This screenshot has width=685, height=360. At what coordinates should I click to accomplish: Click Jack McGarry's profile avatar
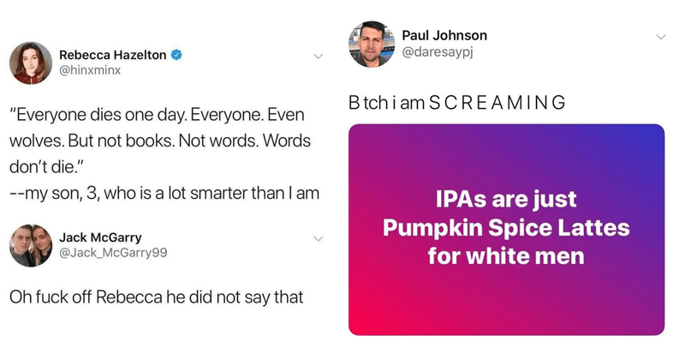coord(32,245)
